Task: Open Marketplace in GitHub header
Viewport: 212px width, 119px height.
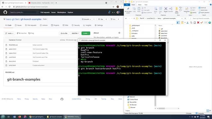Action: (x=62, y=13)
